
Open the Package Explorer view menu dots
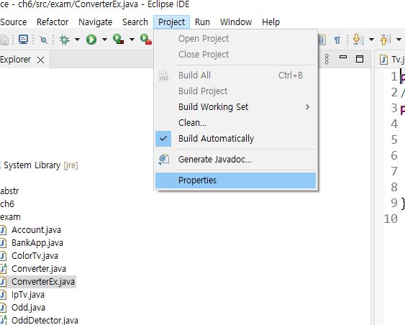pos(327,59)
